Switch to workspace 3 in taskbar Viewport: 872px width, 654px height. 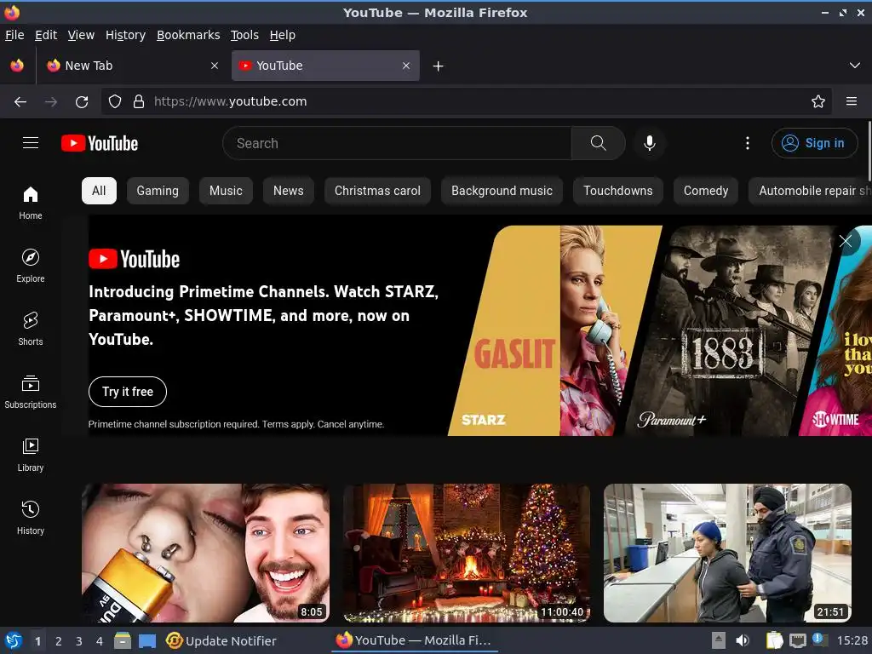79,641
